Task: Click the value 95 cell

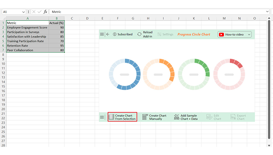Action: (57, 46)
